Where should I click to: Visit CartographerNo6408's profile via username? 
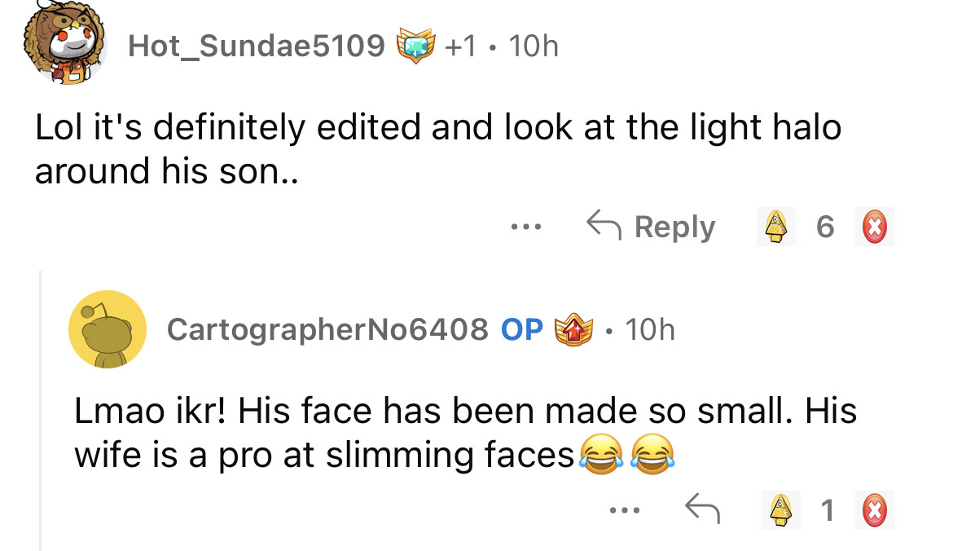coord(327,329)
